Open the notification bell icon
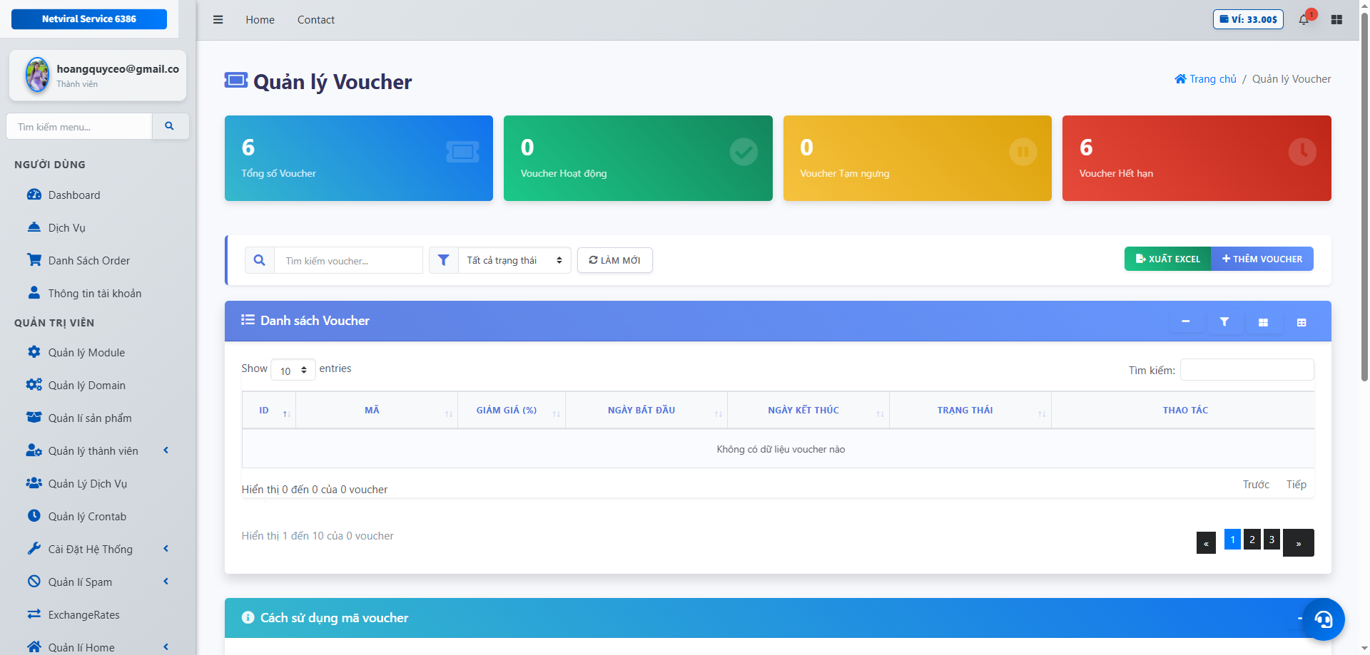This screenshot has width=1370, height=655. point(1304,19)
